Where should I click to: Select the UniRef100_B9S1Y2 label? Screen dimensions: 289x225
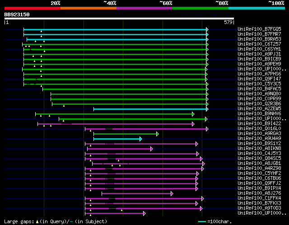(259, 144)
